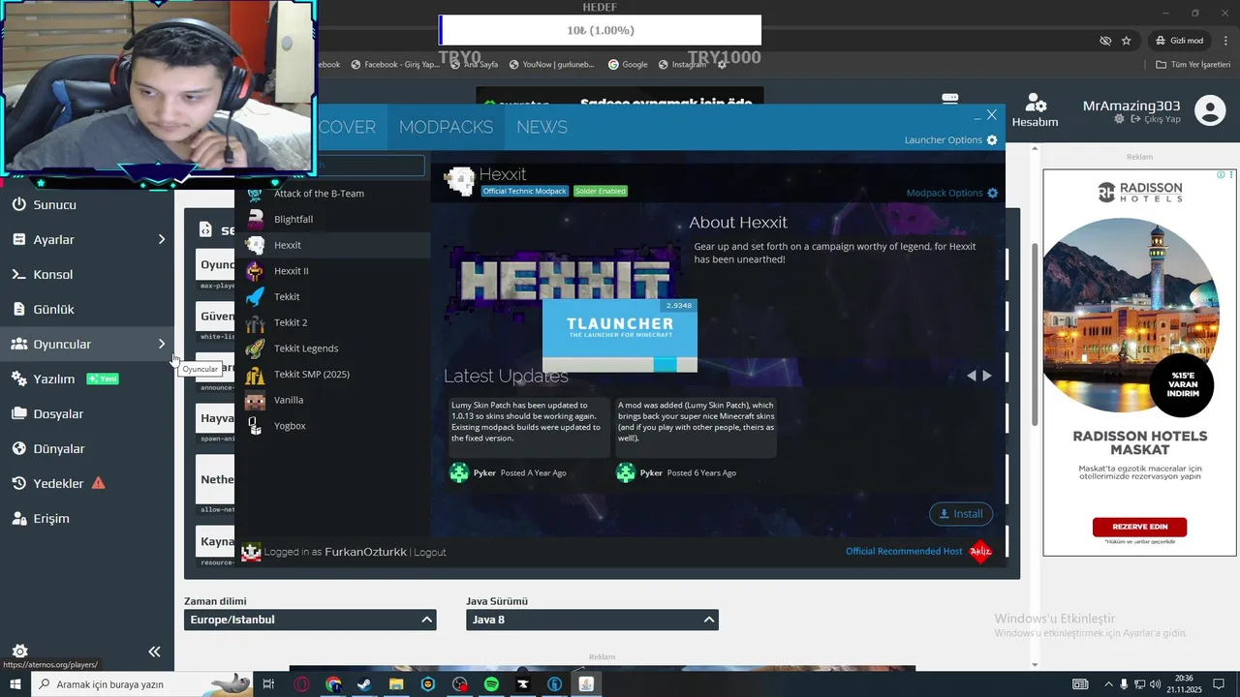
Task: Click the TLauncher thumbnail image
Action: pyautogui.click(x=620, y=335)
